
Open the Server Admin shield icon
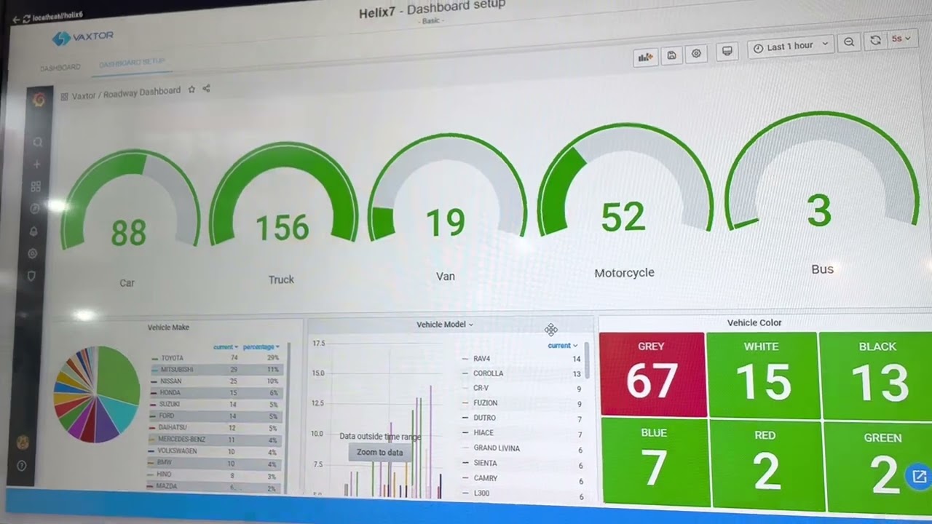click(x=31, y=276)
